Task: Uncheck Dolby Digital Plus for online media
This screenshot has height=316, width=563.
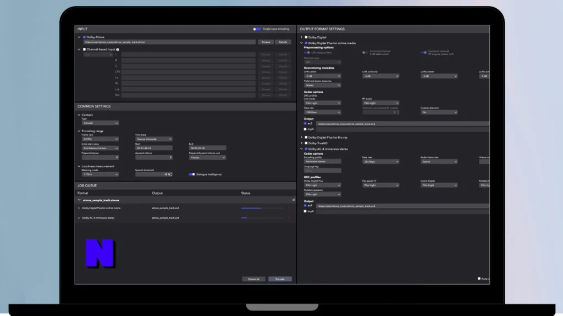Action: tap(306, 43)
